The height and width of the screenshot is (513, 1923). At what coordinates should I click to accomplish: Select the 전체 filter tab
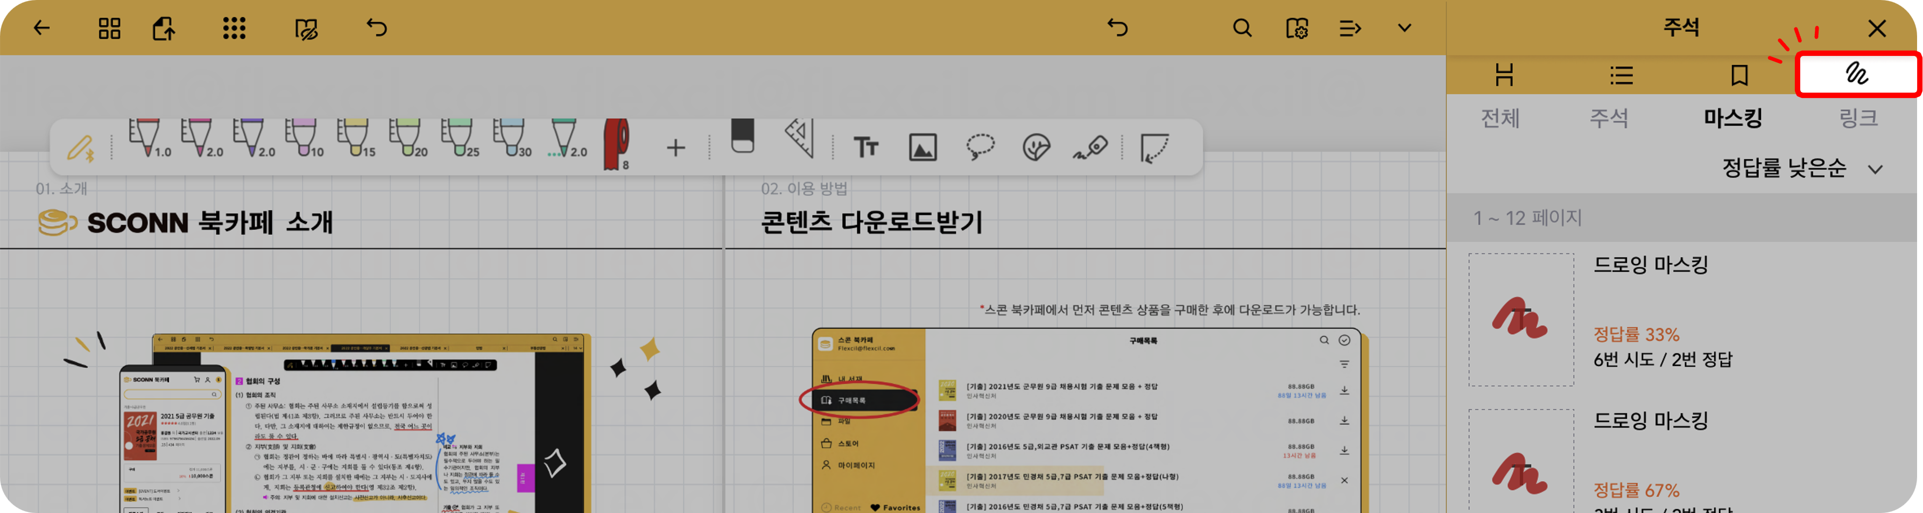coord(1500,118)
